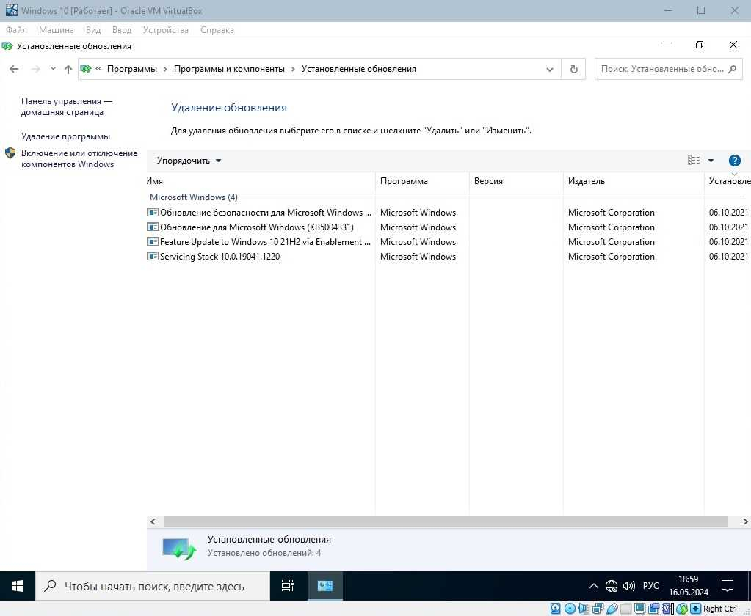The width and height of the screenshot is (751, 616).
Task: Open the clock showing 18:59 16.05.2024
Action: coord(689,586)
